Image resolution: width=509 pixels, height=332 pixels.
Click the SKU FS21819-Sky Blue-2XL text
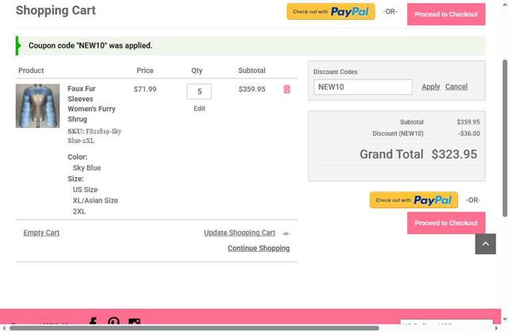coord(95,136)
